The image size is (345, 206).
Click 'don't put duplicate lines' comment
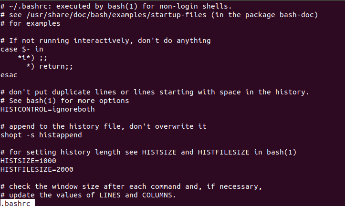coord(155,92)
